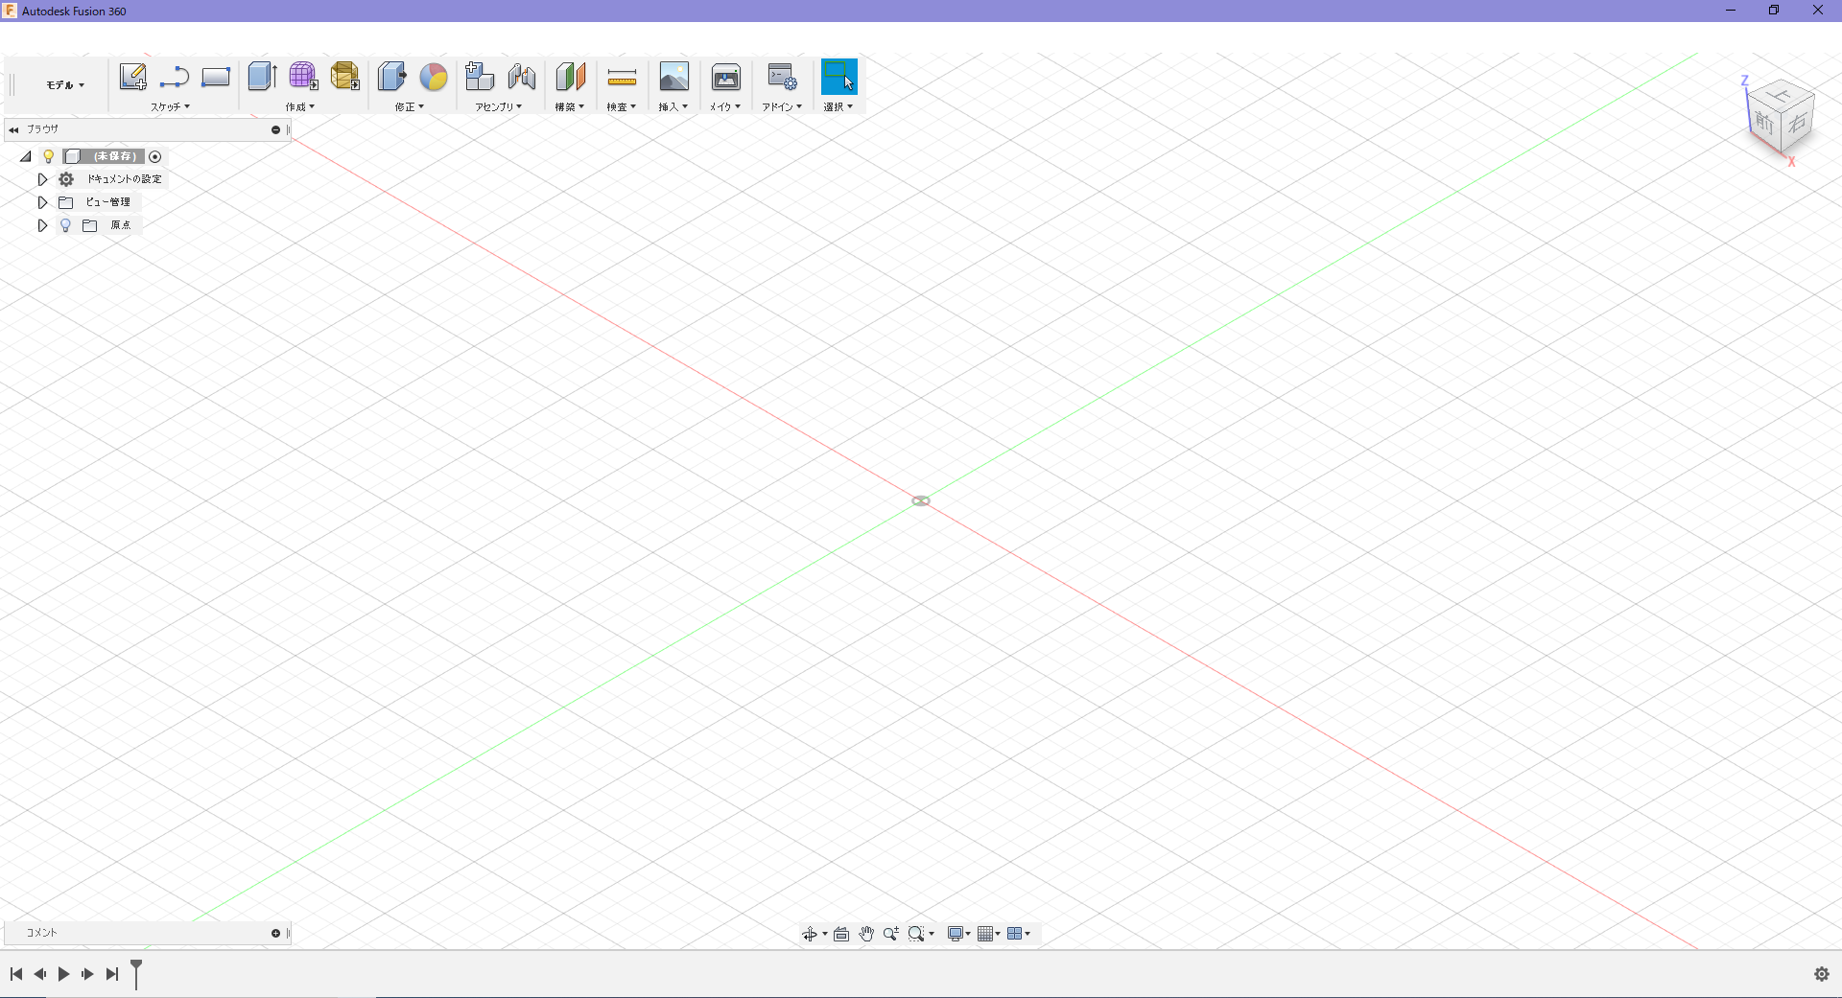Open the 構築 dropdown menu
Viewport: 1842px width, 998px height.
coord(570,107)
